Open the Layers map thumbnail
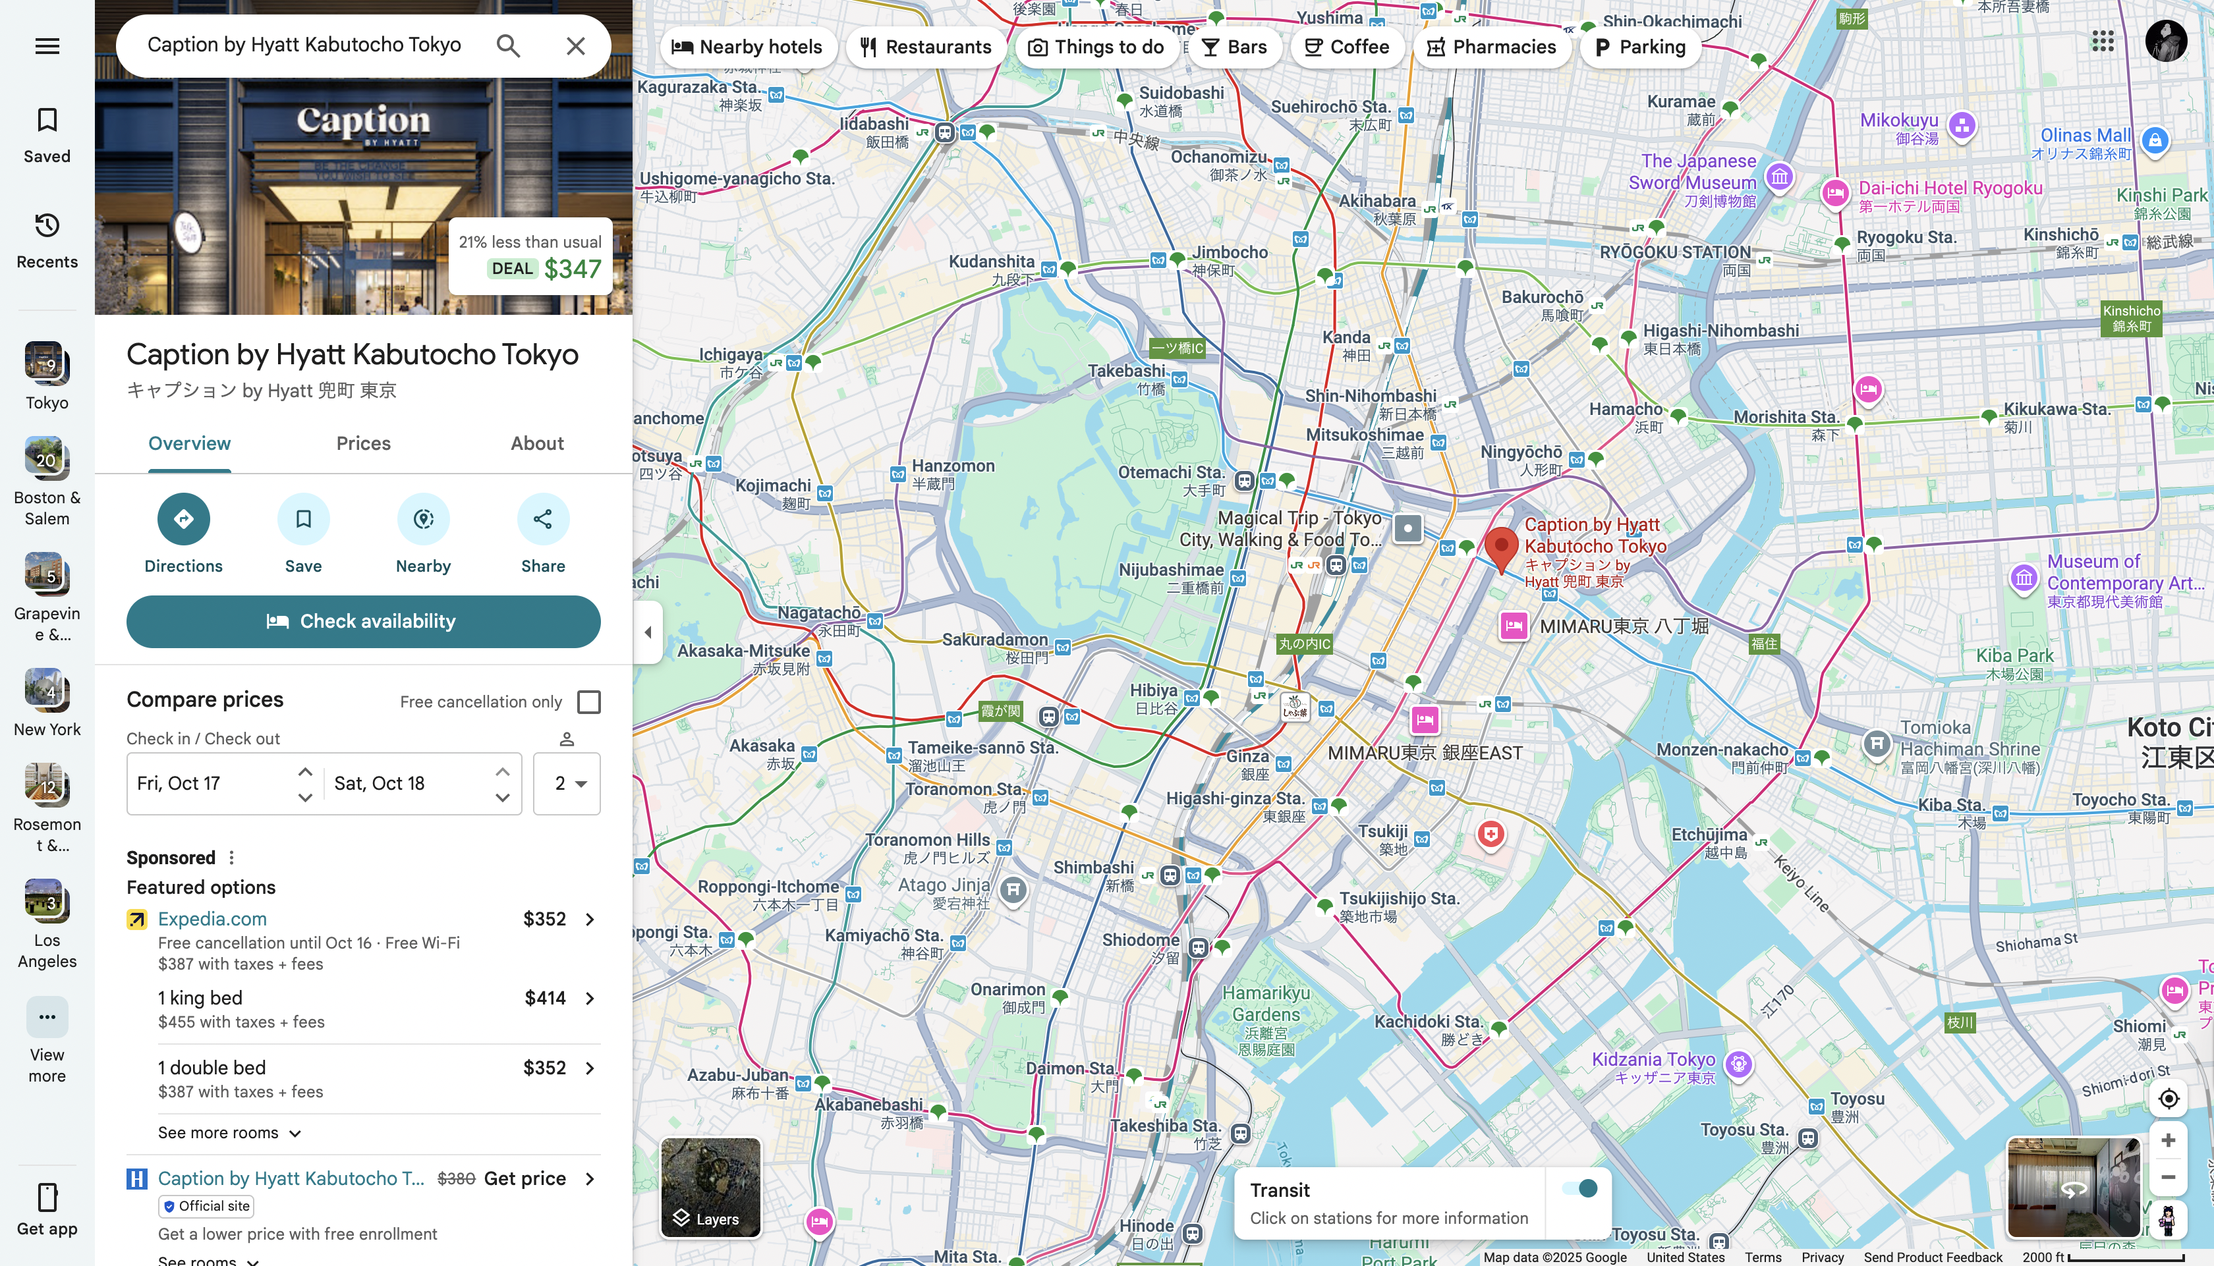The height and width of the screenshot is (1266, 2214). pyautogui.click(x=710, y=1188)
